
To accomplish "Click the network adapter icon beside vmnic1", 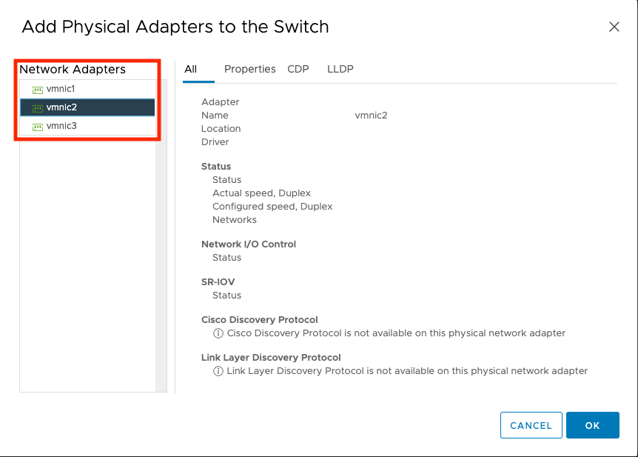I will (x=36, y=90).
